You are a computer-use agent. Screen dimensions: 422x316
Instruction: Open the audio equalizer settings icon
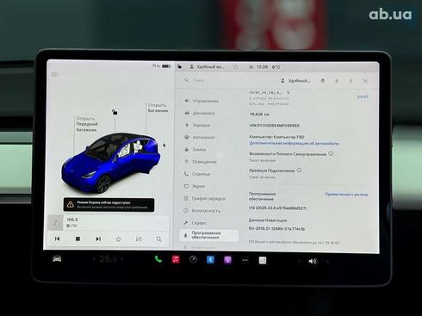point(139,239)
